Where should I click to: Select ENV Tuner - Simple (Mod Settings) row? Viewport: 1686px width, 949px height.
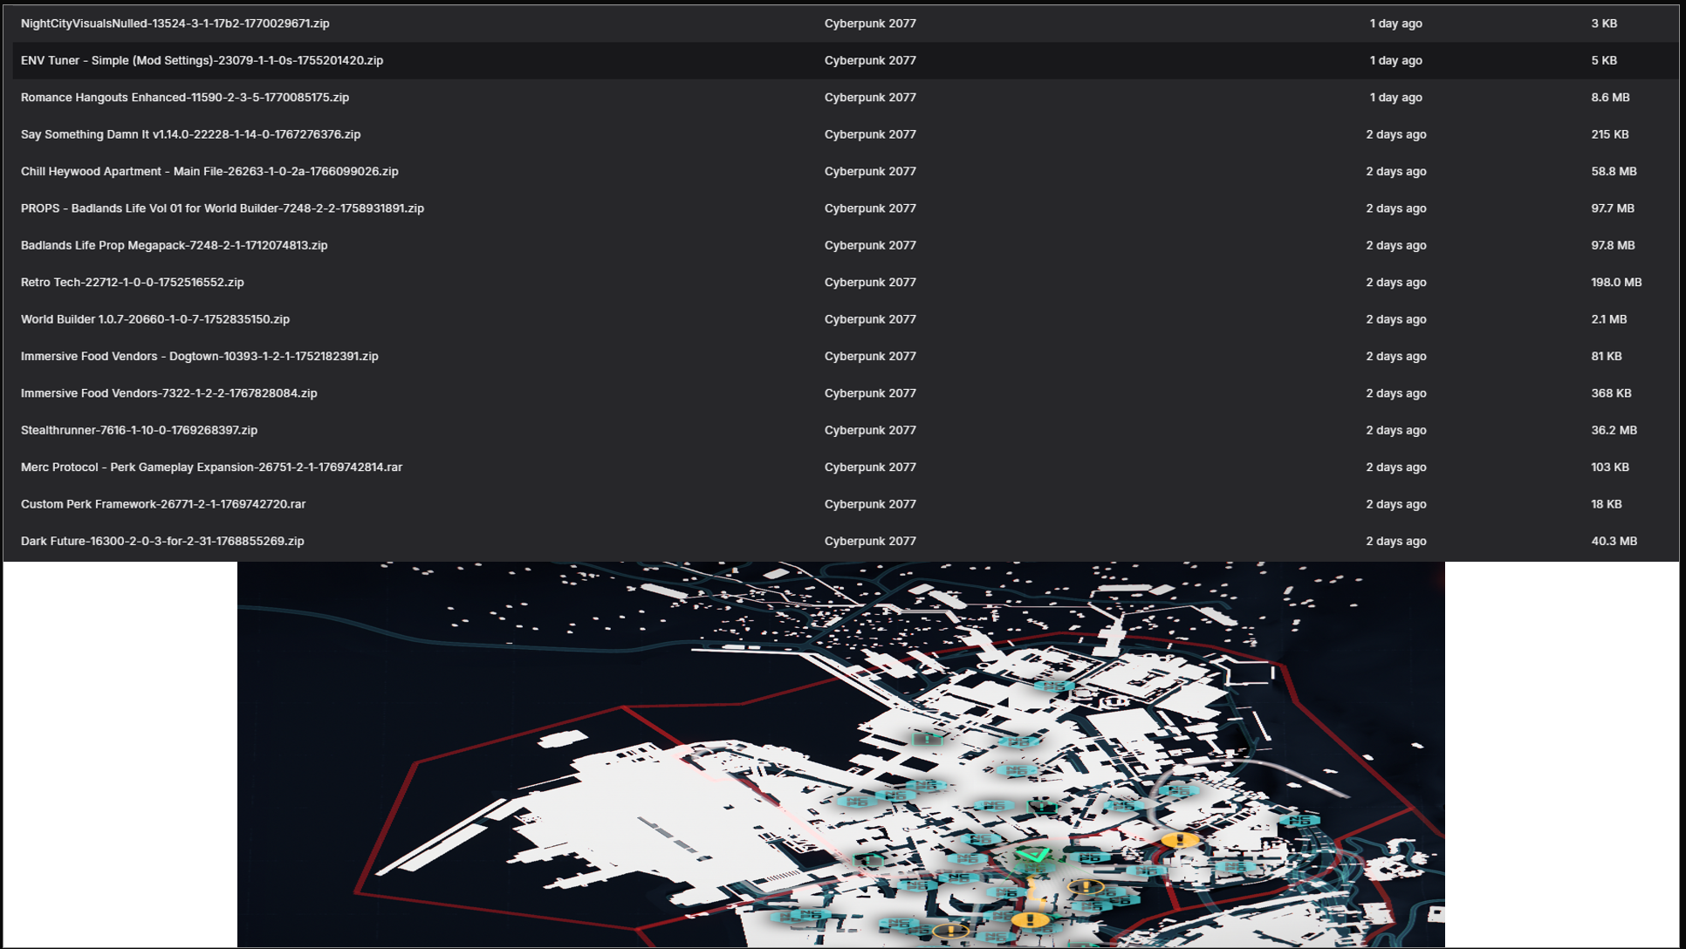tap(202, 60)
